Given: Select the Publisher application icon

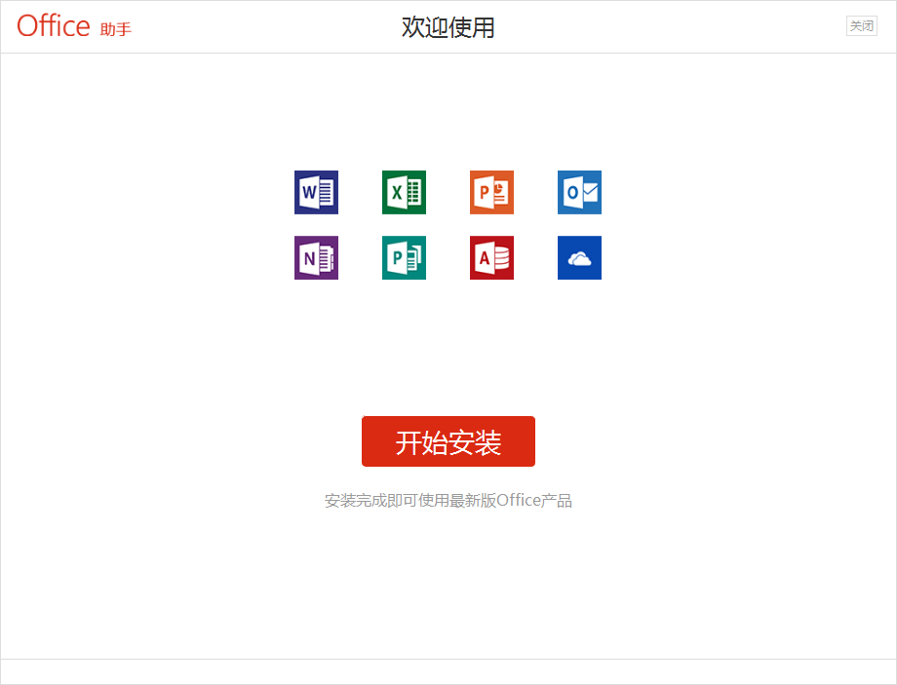Looking at the screenshot, I should tap(404, 257).
